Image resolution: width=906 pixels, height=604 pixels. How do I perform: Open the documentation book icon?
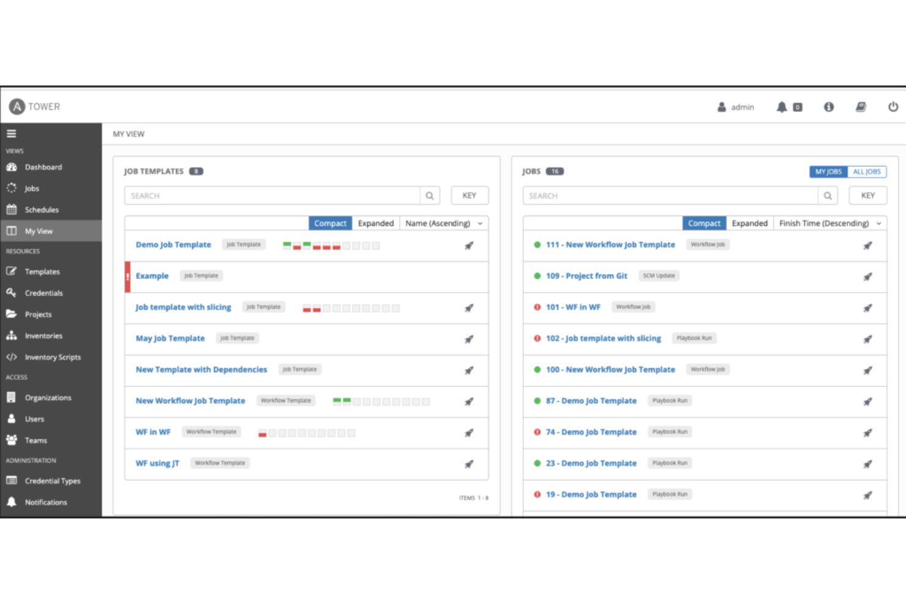861,106
